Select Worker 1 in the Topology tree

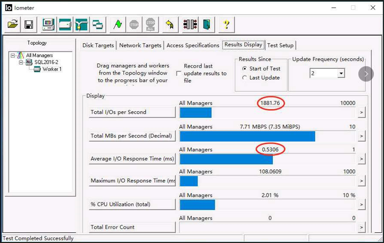(52, 69)
